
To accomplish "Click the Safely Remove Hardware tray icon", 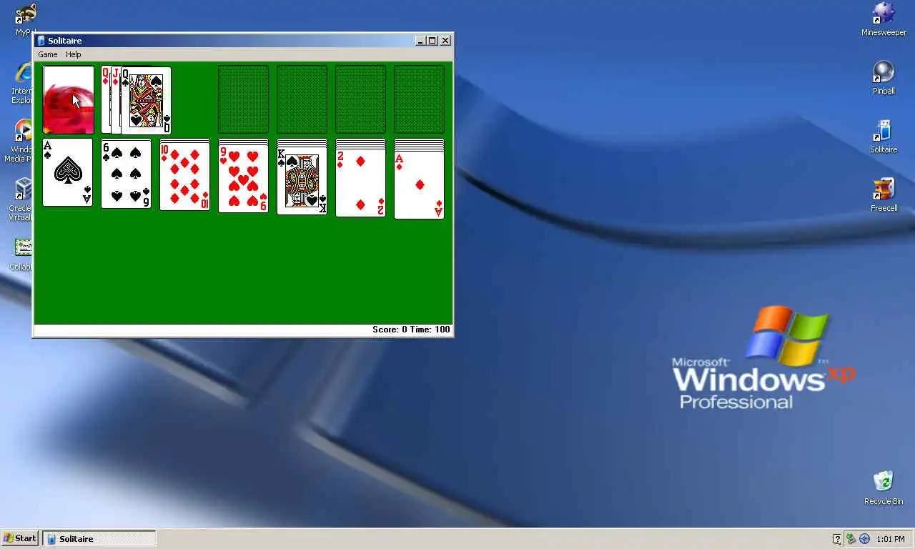I will pyautogui.click(x=851, y=539).
